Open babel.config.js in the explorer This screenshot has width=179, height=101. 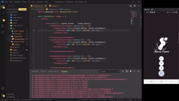click(18, 55)
